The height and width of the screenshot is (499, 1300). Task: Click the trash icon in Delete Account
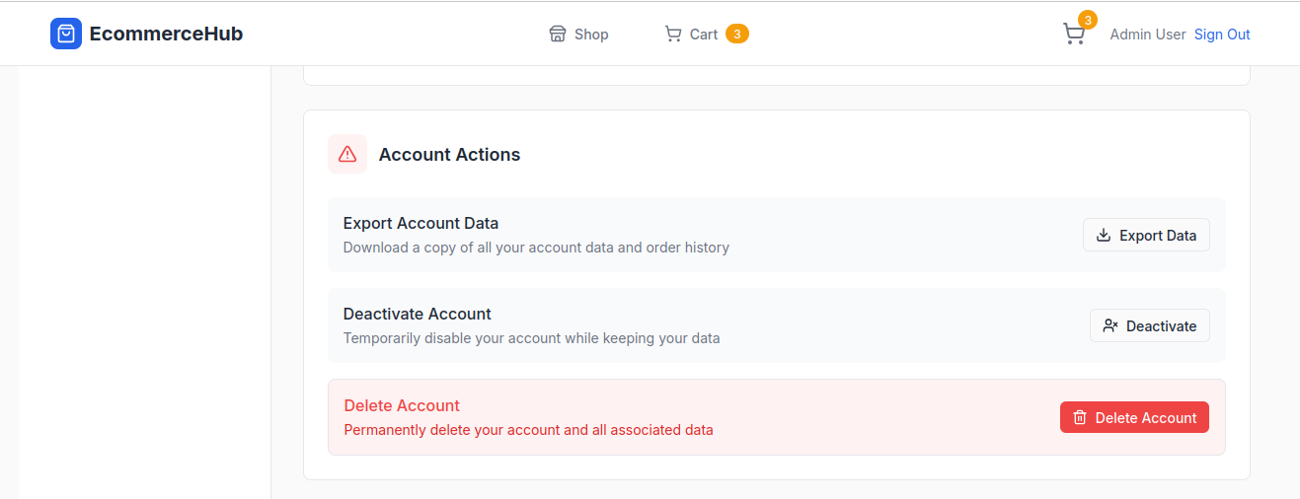pos(1080,418)
